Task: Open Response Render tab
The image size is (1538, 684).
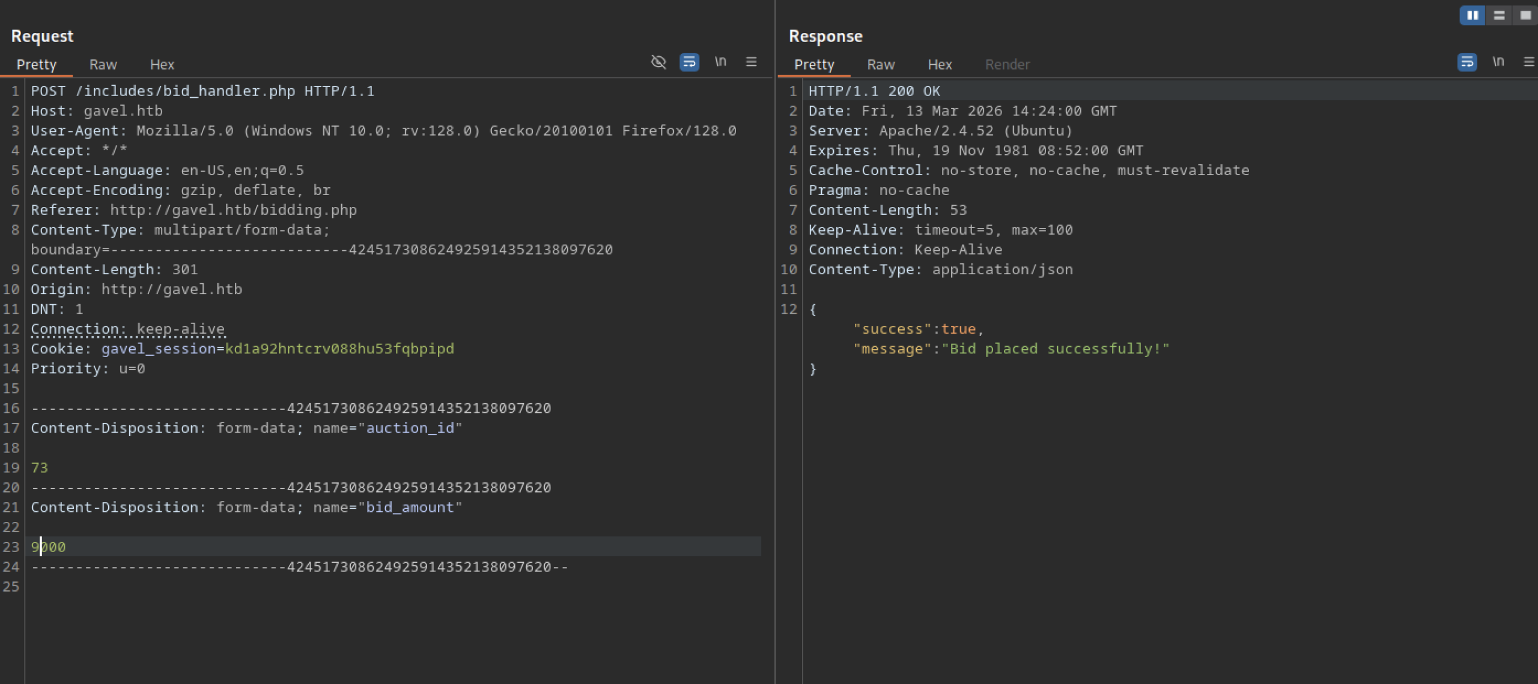Action: (x=1007, y=65)
